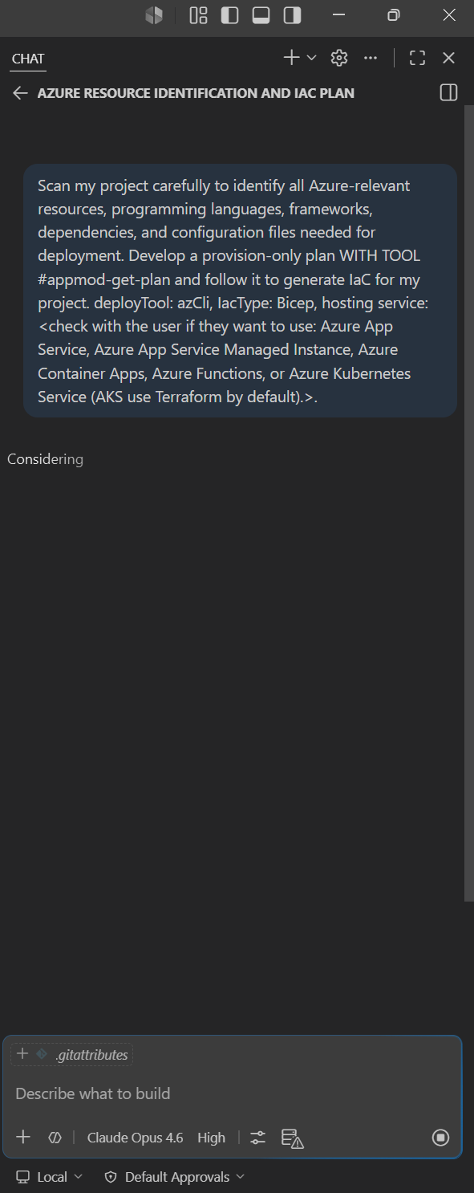This screenshot has height=1193, width=474.
Task: Toggle the primary side bar
Action: pyautogui.click(x=229, y=15)
